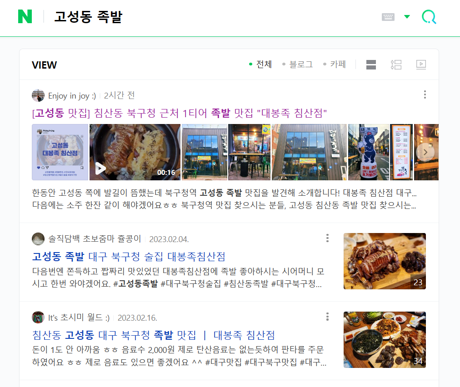
Task: Open more options for Enjoy in joy post
Action: point(425,94)
